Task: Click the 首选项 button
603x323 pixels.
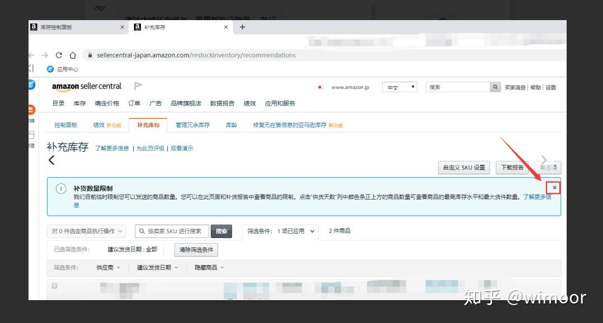Action: tap(548, 168)
